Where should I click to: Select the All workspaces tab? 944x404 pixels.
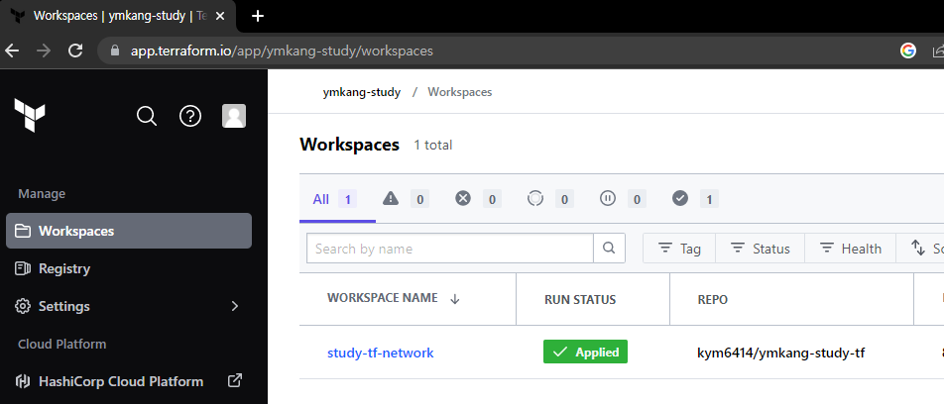[x=335, y=199]
